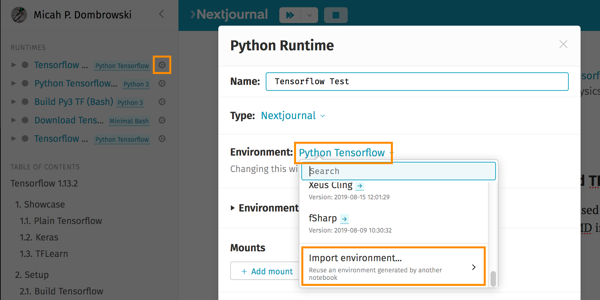The height and width of the screenshot is (300, 600).
Task: Click the Nextjournal logo
Action: point(229,14)
